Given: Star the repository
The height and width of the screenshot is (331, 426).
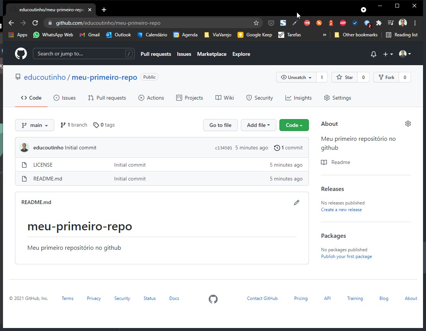Looking at the screenshot, I should [344, 78].
